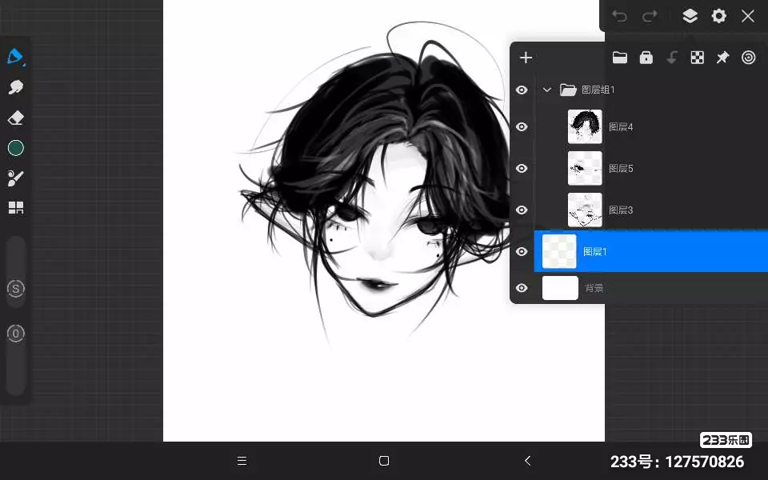Click the redo arrow
This screenshot has height=480, width=768.
click(650, 16)
